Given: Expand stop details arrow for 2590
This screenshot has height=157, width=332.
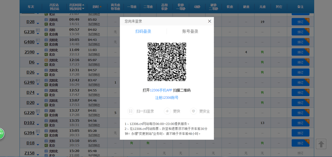Looking at the screenshot, I should 38,54.
